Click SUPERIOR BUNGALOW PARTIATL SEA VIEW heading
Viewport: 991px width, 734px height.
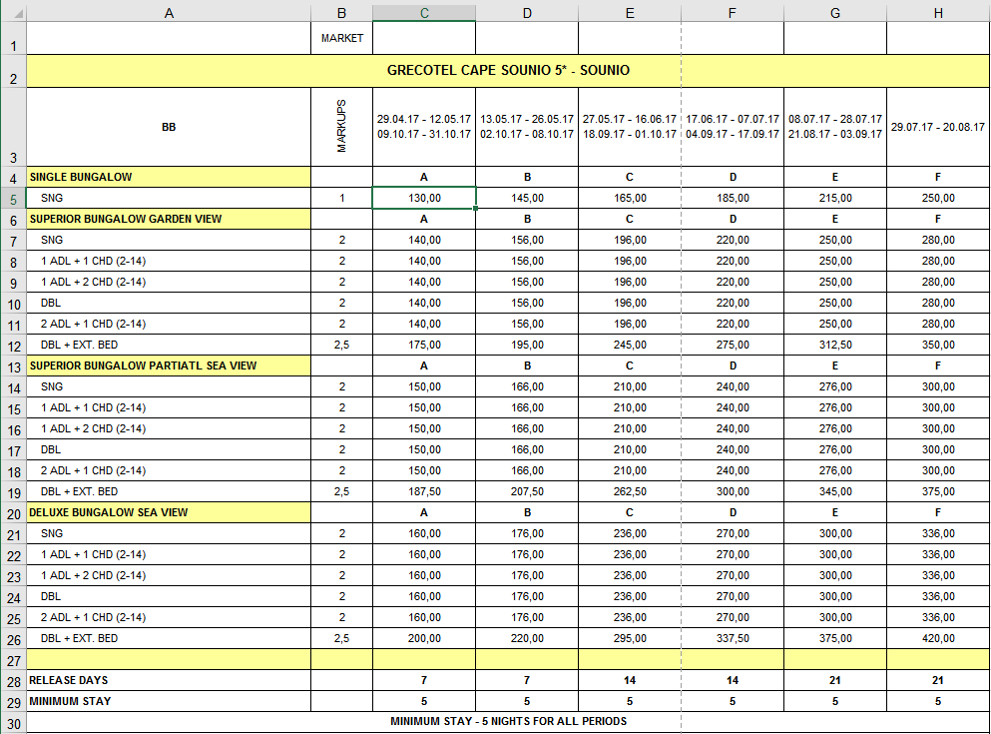coord(169,366)
